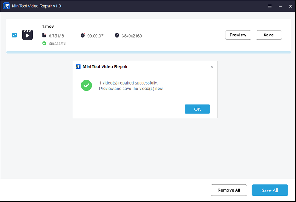Preview the repaired 1.mov video
The height and width of the screenshot is (202, 296).
click(238, 35)
